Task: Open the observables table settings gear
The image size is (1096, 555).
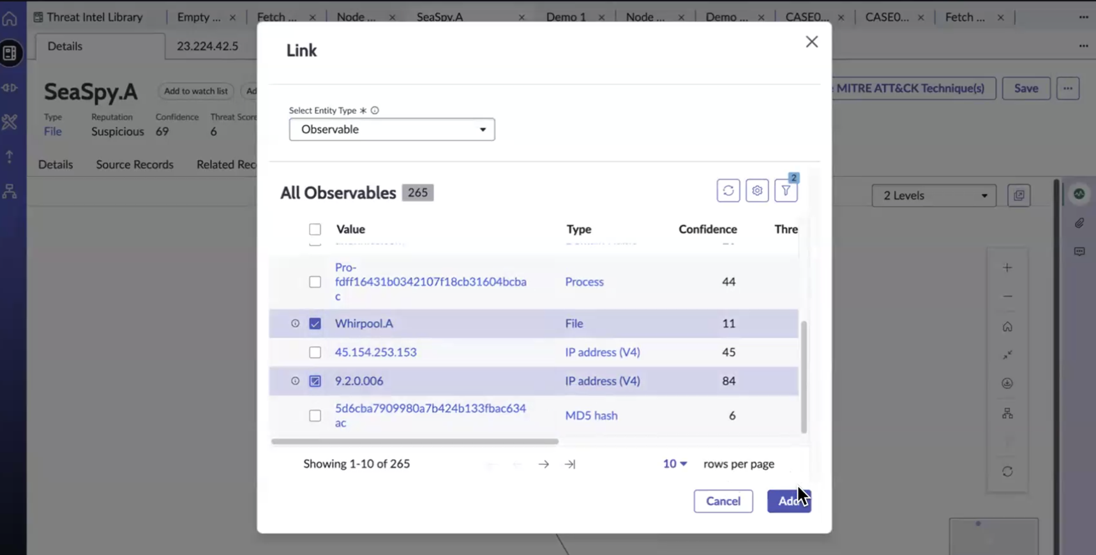Action: 757,190
